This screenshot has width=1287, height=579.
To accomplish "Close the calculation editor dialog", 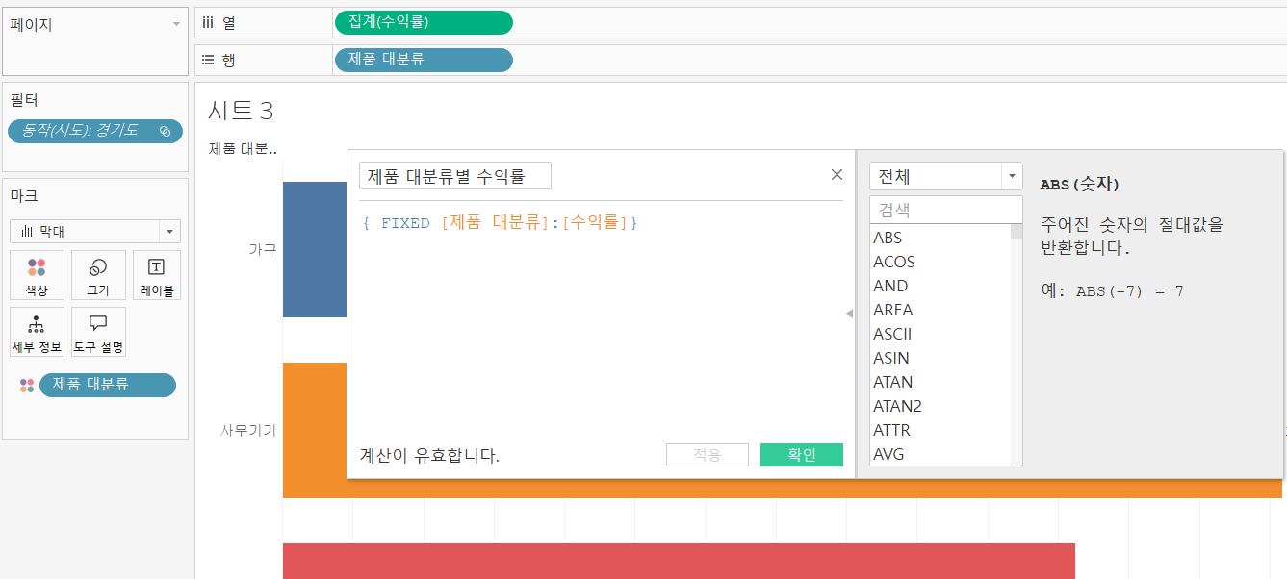I will click(837, 174).
